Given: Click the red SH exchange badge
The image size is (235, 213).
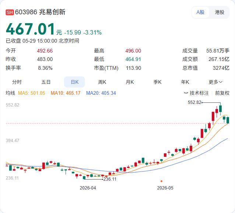Looking at the screenshot, I should 10,12.
